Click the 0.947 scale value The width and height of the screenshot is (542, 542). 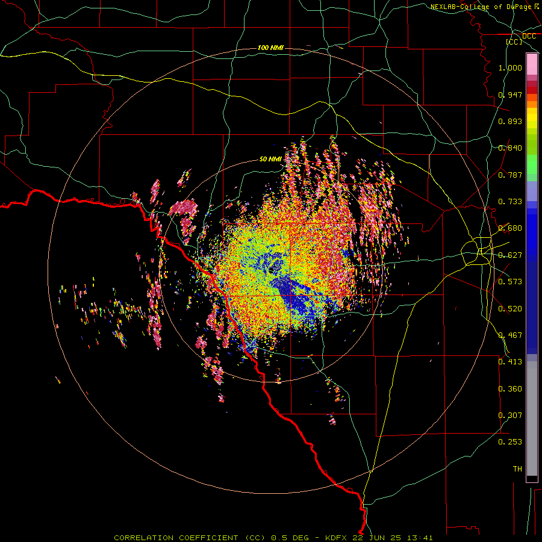[x=510, y=95]
